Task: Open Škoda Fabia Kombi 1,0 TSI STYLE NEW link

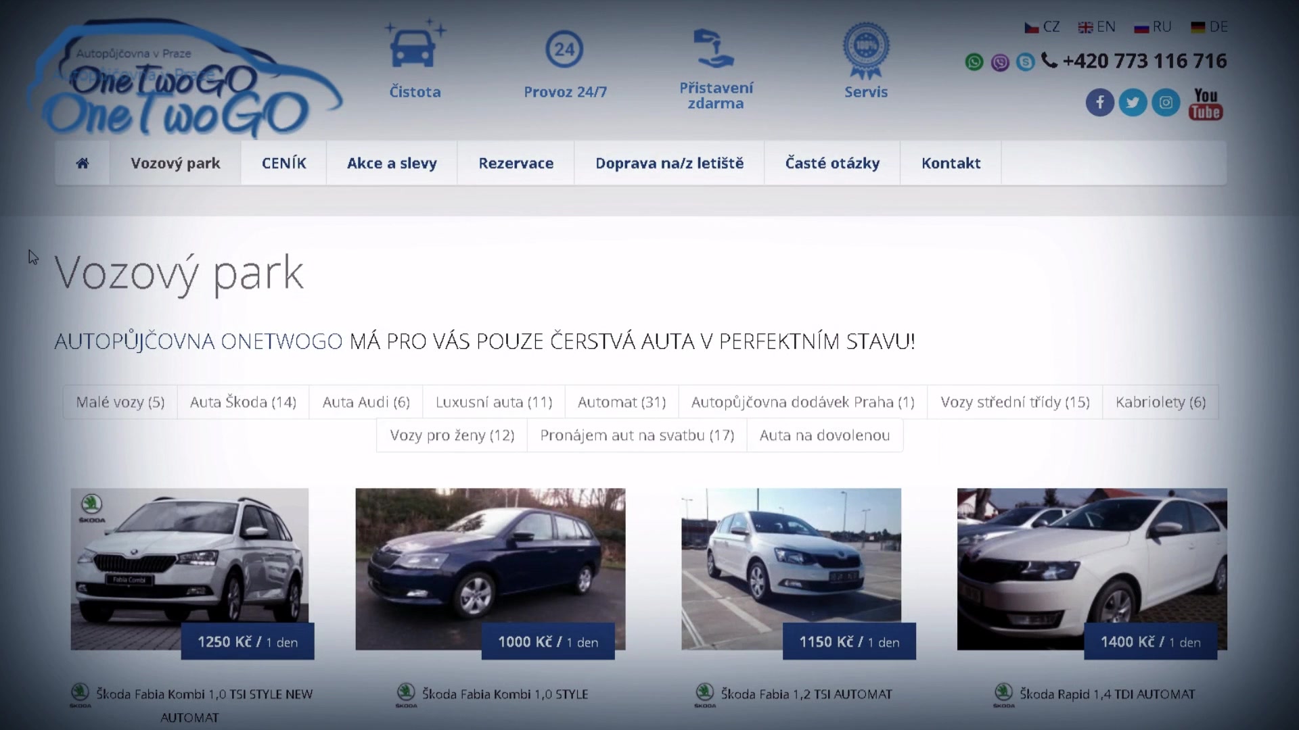Action: (204, 705)
